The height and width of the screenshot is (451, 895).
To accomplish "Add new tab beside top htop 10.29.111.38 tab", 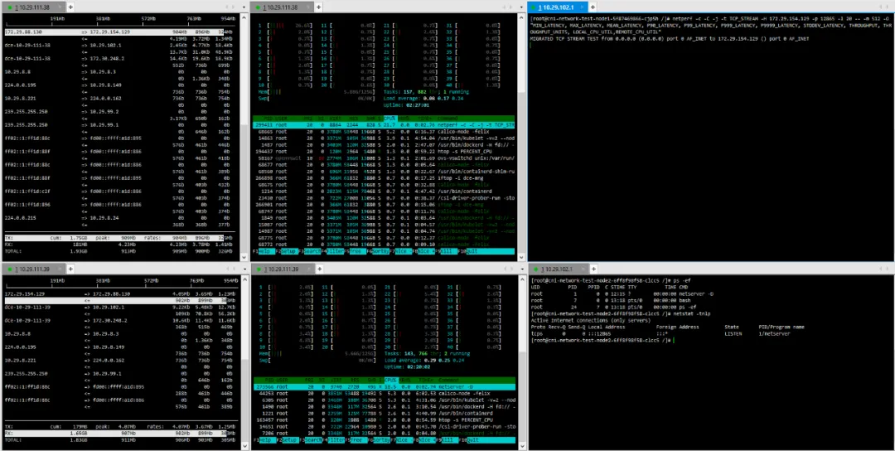I will click(x=320, y=7).
